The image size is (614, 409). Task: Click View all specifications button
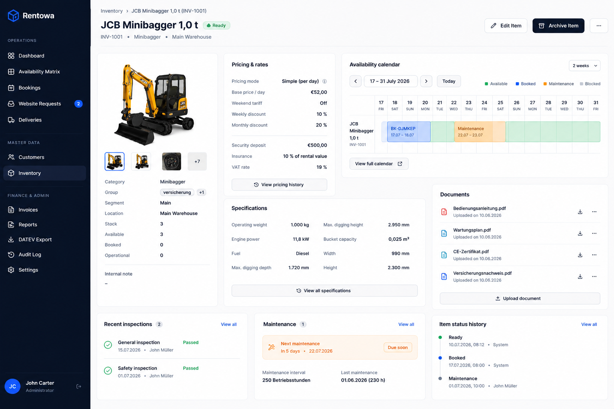pyautogui.click(x=324, y=291)
